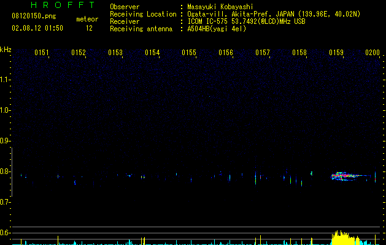Click the 0156 time marker

click(226, 53)
